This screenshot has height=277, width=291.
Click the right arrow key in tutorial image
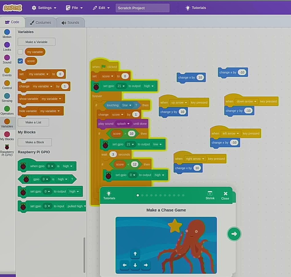tap(146, 265)
